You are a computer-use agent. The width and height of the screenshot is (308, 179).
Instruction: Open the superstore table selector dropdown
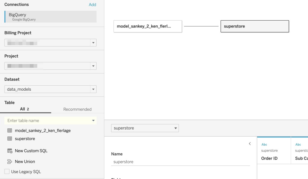(x=145, y=128)
